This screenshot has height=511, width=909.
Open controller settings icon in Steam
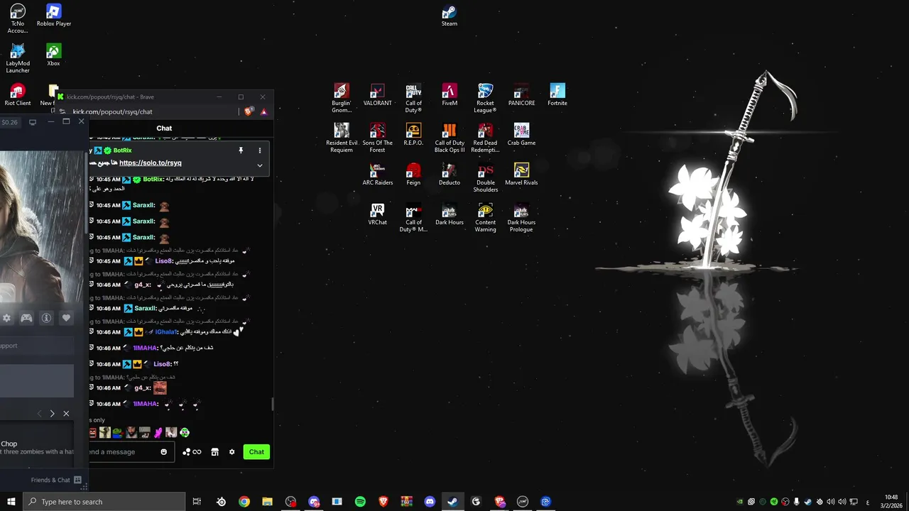click(26, 318)
